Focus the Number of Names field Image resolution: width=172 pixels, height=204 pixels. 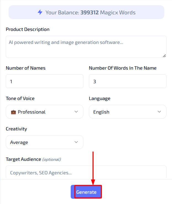[44, 81]
